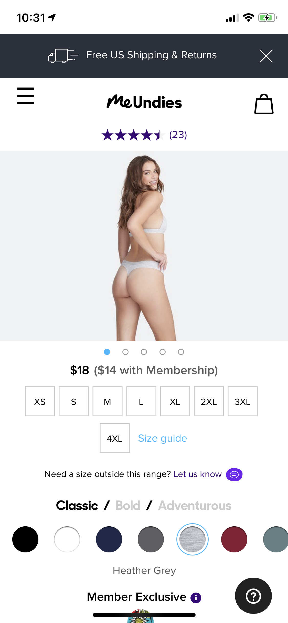Screen dimensions: 288x623
Task: Open Member Exclusive info icon
Action: [196, 598]
